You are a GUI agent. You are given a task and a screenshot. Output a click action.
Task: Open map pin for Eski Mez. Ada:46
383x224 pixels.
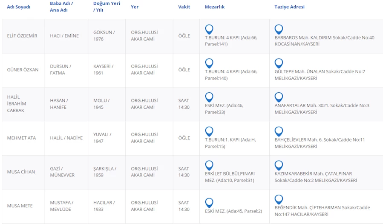click(209, 97)
